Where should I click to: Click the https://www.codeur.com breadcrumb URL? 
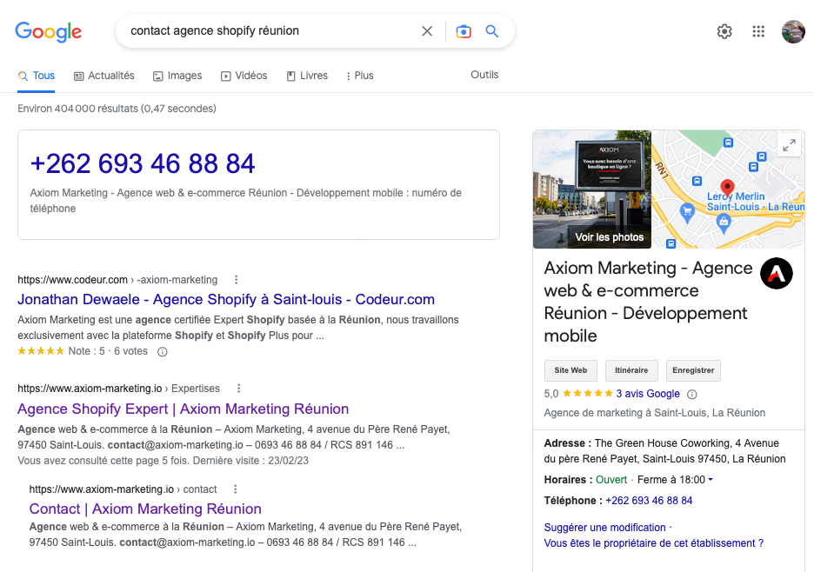(73, 280)
